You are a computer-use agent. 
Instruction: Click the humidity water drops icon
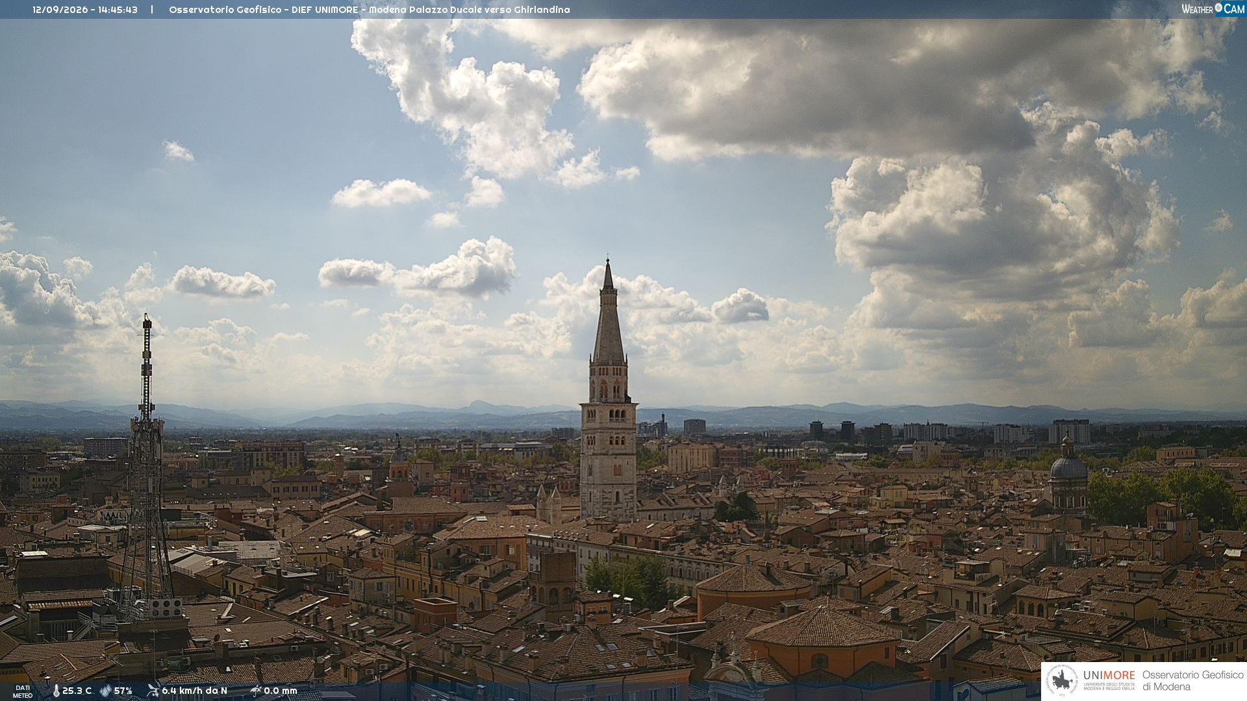[105, 691]
